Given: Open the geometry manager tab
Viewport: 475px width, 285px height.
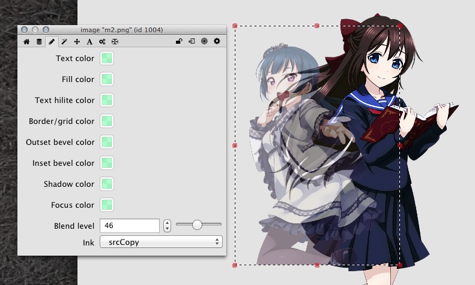Looking at the screenshot, I should pos(115,42).
